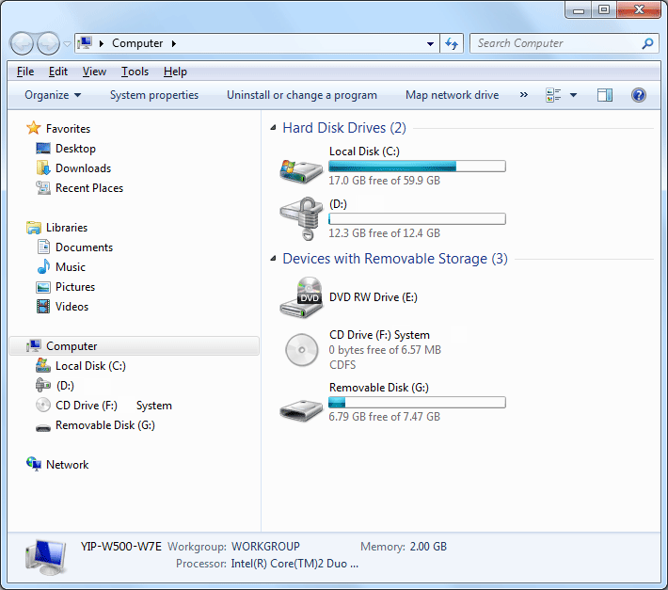668x590 pixels.
Task: Click the (D:) drive usage bar
Action: 417,219
